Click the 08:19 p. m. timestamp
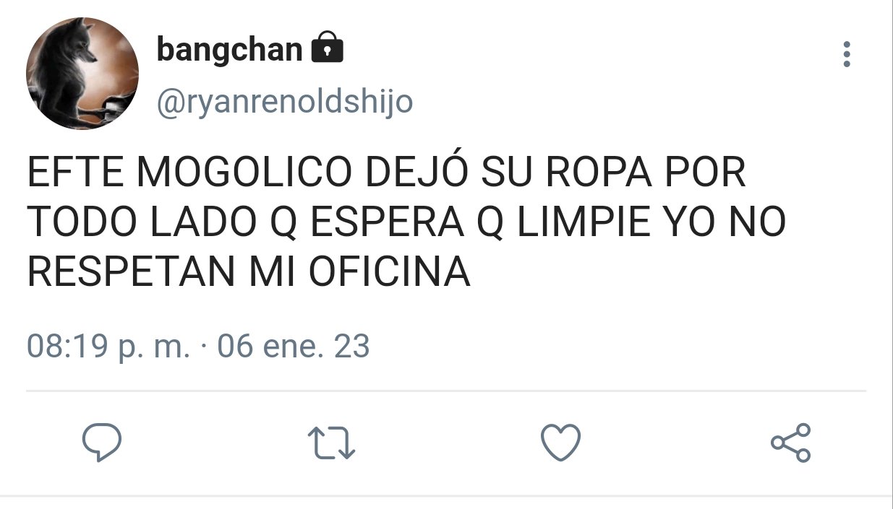 (x=109, y=347)
